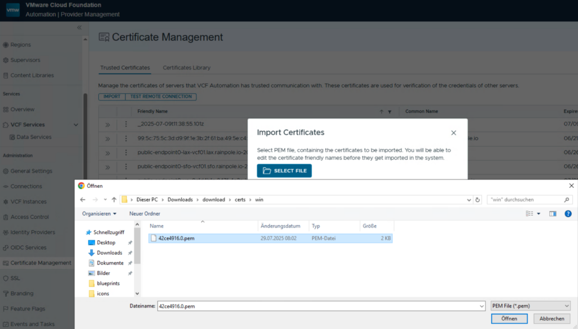Expand view options dropdown arrow
This screenshot has width=578, height=329.
point(540,214)
